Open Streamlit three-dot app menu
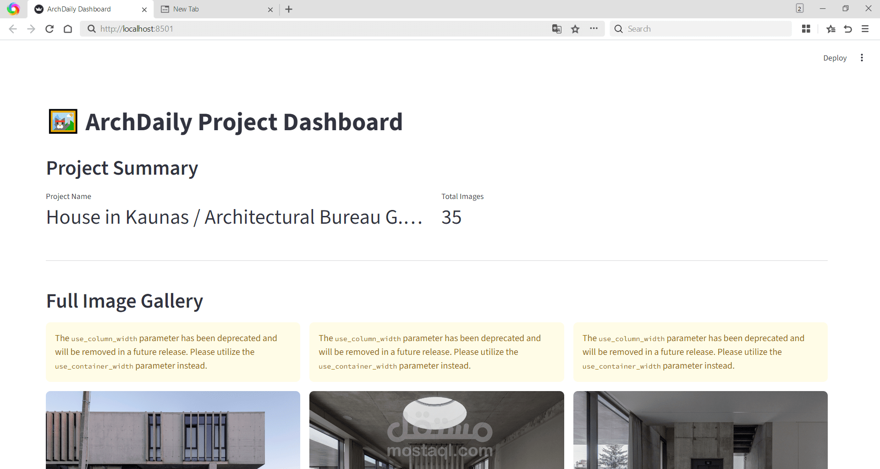This screenshot has height=469, width=880. point(862,58)
